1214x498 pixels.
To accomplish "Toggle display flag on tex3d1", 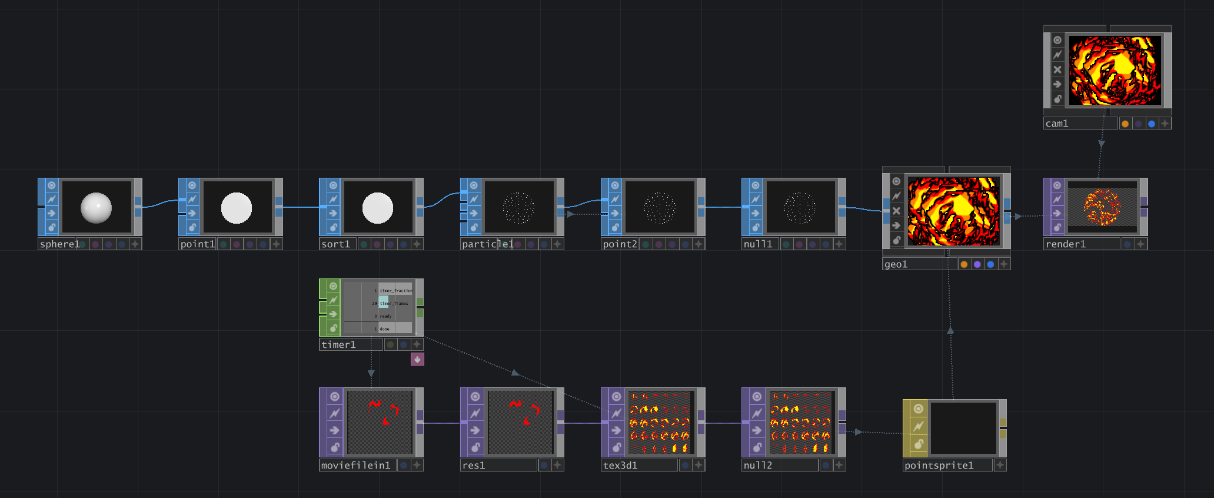I will [685, 465].
